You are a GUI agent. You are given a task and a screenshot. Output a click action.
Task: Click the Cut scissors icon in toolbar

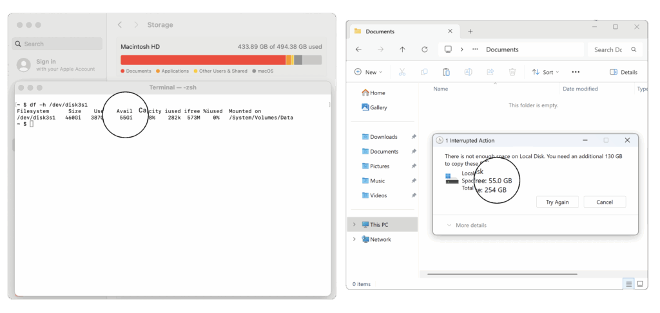pos(402,72)
